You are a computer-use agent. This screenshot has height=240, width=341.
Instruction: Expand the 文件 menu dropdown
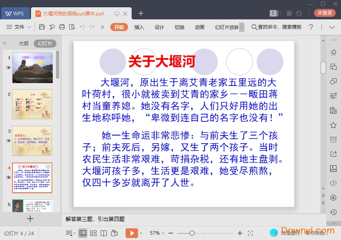pyautogui.click(x=19, y=27)
